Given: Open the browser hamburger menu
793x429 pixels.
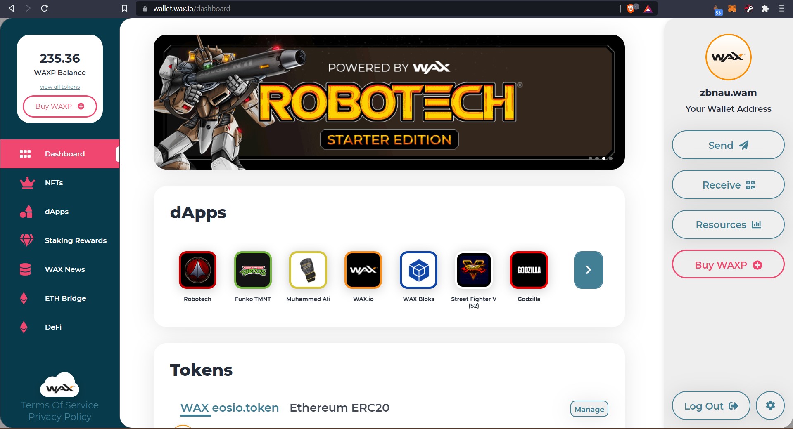Looking at the screenshot, I should coord(781,8).
